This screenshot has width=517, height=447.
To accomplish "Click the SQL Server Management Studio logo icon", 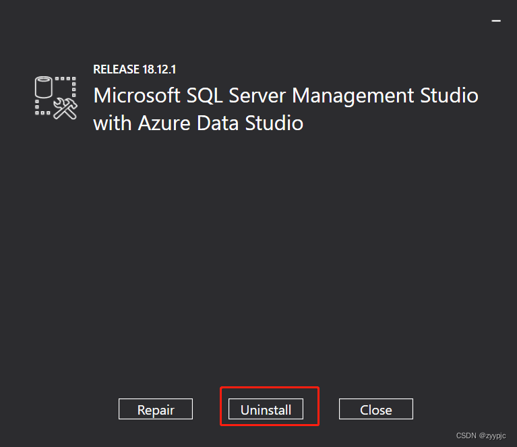I will point(56,98).
